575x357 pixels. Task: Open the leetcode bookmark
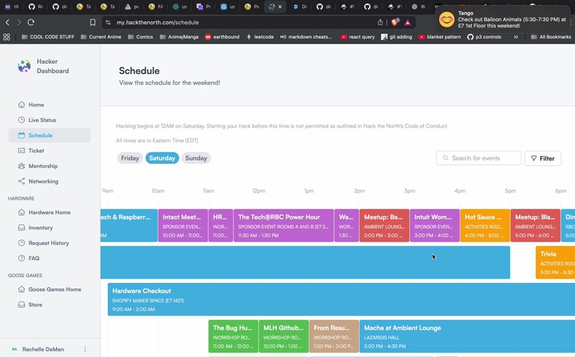click(260, 37)
